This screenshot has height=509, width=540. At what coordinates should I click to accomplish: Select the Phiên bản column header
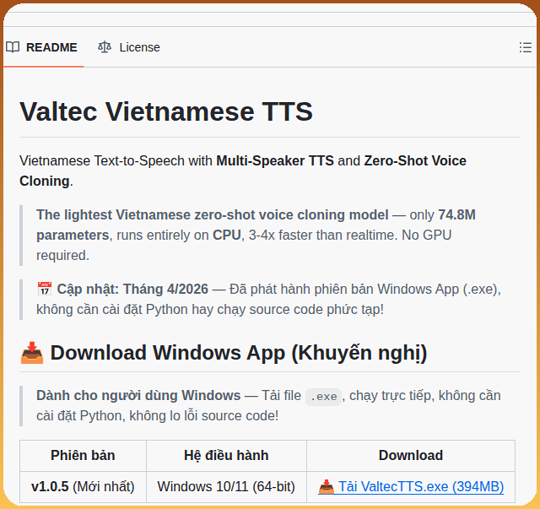pos(83,456)
